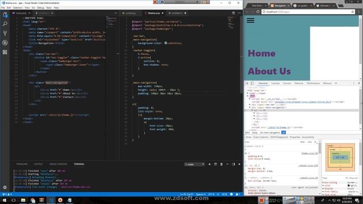363x204 pixels.
Task: Click the feedback smiley in VS Code status bar
Action: pos(231,194)
